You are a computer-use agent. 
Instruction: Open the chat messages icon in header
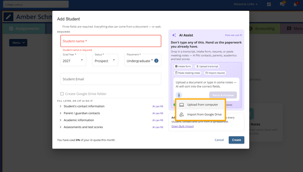(x=282, y=4)
